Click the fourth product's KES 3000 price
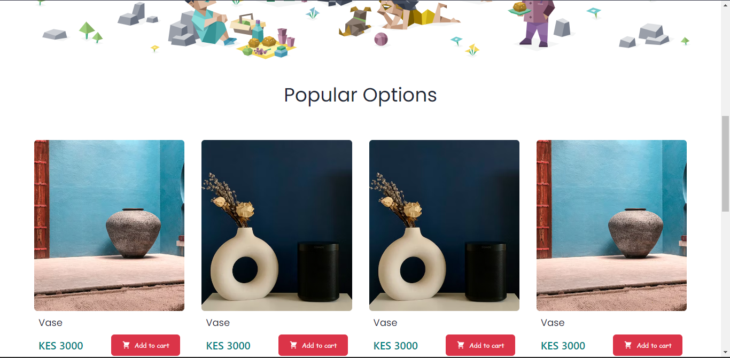 point(563,346)
